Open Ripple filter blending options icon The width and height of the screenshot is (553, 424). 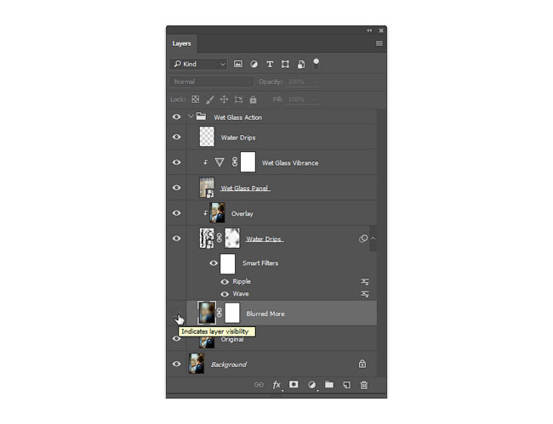pos(365,281)
